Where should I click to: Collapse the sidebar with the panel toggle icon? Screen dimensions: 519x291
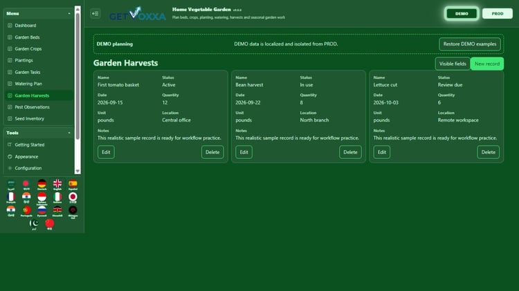[95, 14]
